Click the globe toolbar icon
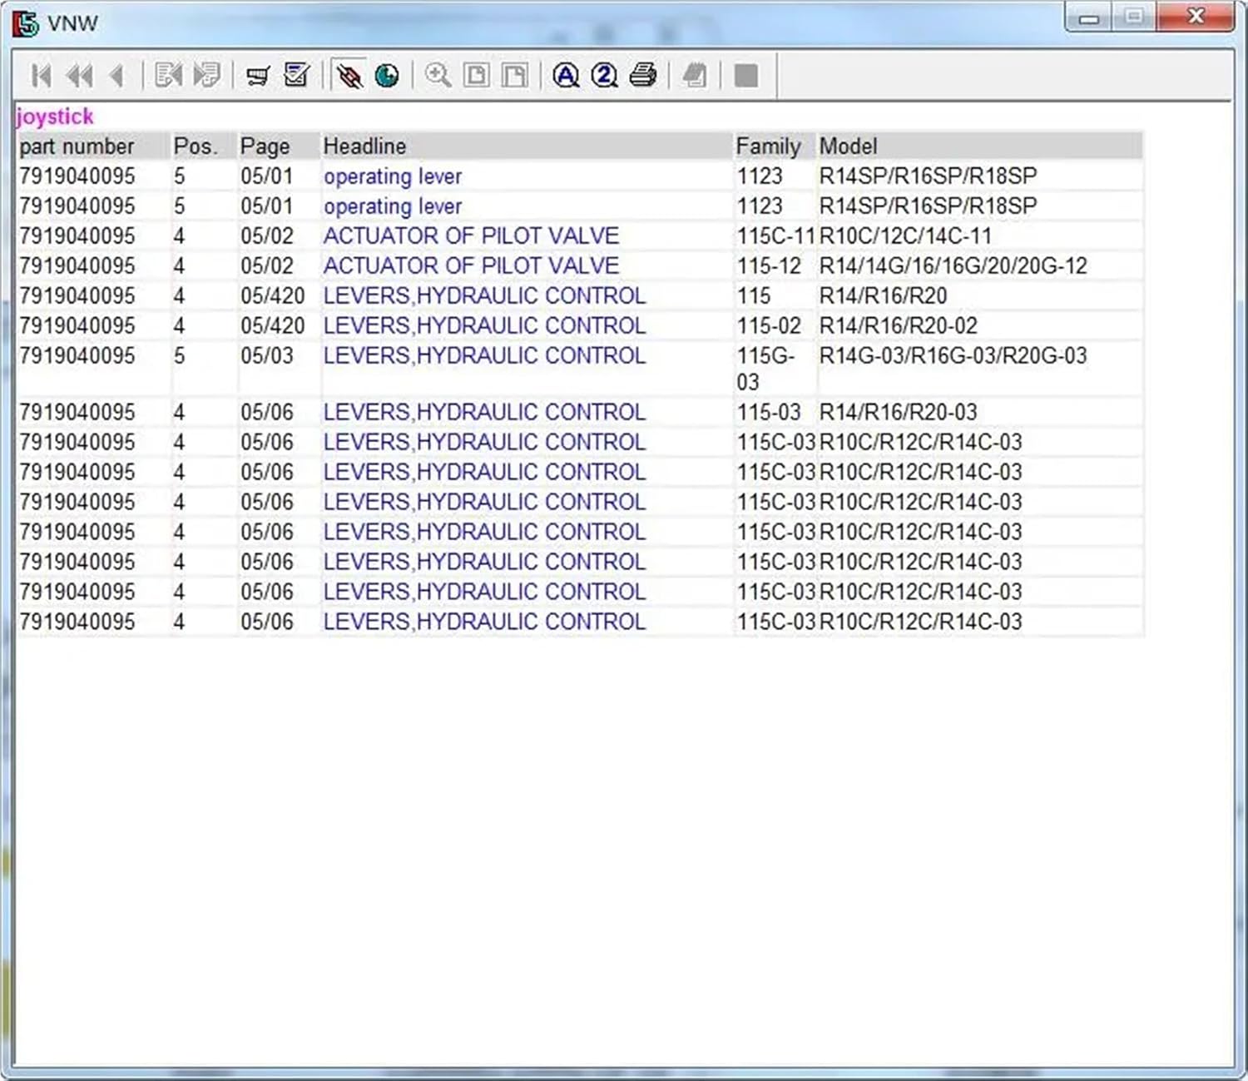Viewport: 1248px width, 1081px height. [387, 77]
